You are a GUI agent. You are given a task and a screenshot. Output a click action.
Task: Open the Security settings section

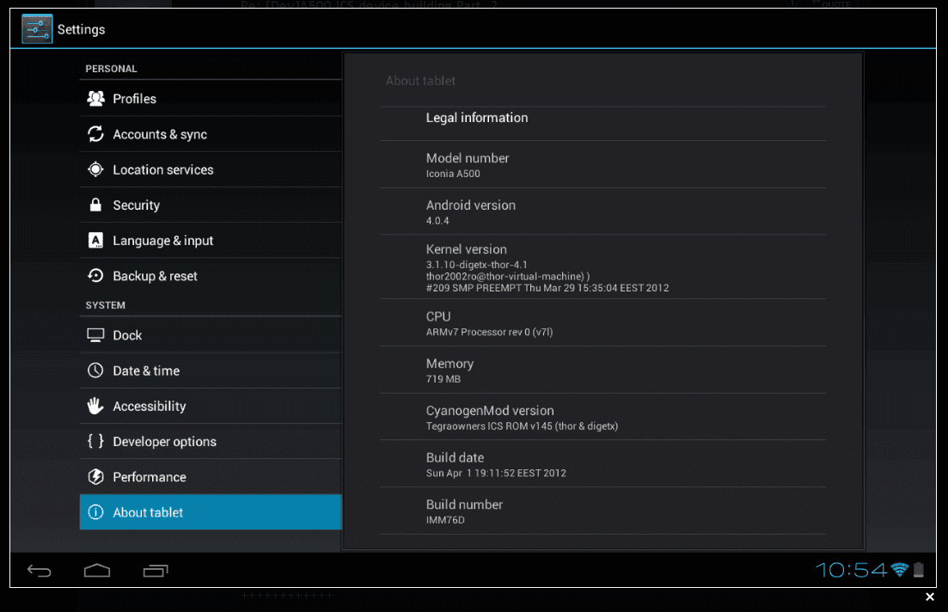point(211,205)
